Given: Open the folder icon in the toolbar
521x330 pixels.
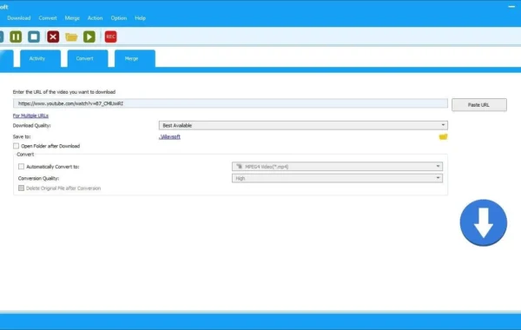Looking at the screenshot, I should pyautogui.click(x=71, y=36).
